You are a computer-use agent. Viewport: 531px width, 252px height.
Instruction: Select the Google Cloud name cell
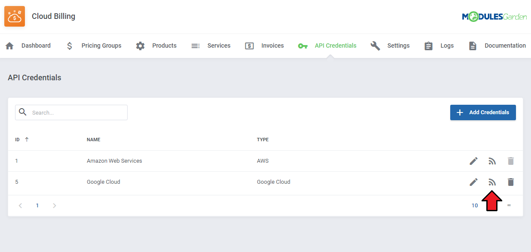(104, 182)
